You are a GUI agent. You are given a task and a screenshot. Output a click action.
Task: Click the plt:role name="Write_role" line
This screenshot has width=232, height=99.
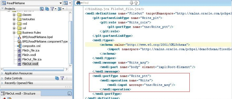tap(125, 23)
